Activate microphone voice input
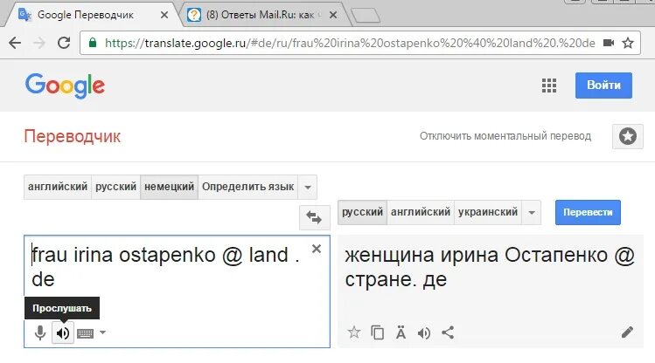The height and width of the screenshot is (363, 655). [x=40, y=332]
